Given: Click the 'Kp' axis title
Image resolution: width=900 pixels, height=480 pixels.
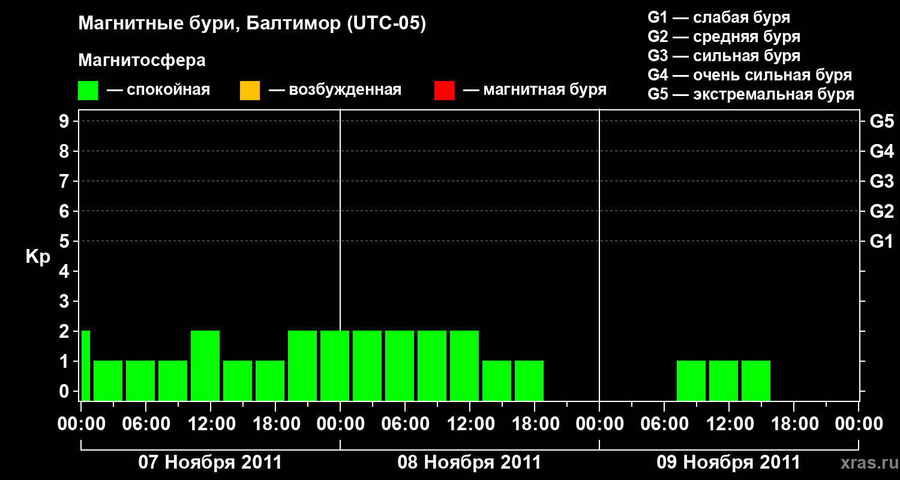Looking at the screenshot, I should click(x=38, y=257).
